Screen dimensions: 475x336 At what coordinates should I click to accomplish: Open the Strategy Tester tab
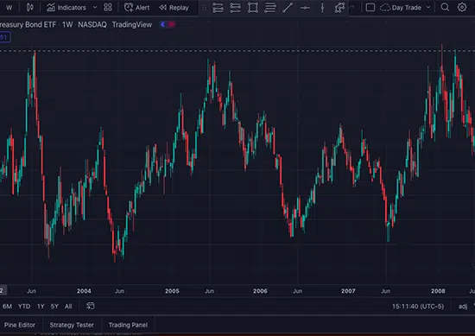[x=72, y=325]
